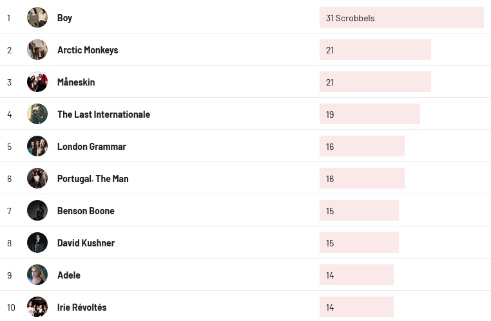Click the Måneskin artist name

coord(76,82)
